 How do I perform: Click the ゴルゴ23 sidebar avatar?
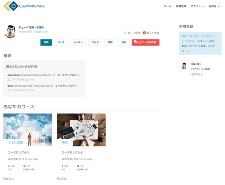pyautogui.click(x=184, y=66)
